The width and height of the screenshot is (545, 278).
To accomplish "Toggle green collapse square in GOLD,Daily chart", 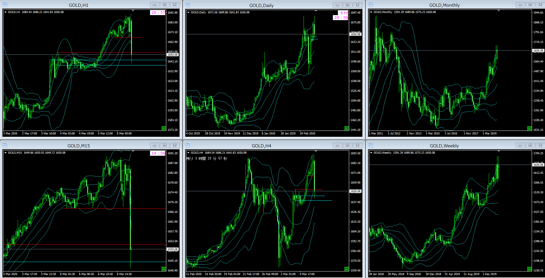I will click(x=346, y=128).
